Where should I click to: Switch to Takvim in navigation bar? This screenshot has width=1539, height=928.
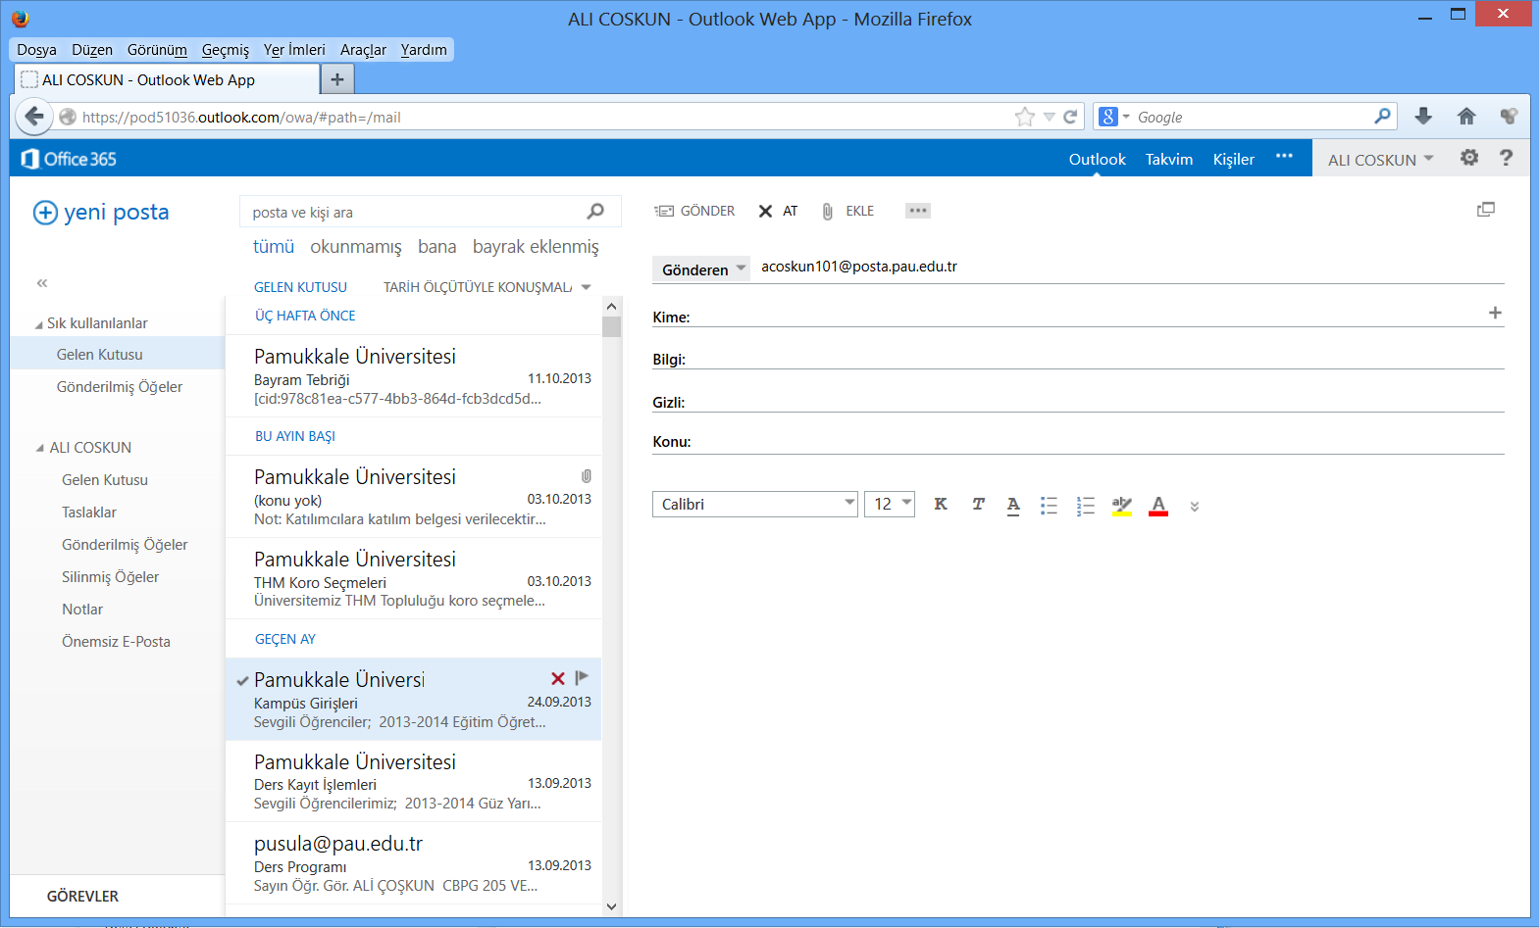click(x=1169, y=159)
